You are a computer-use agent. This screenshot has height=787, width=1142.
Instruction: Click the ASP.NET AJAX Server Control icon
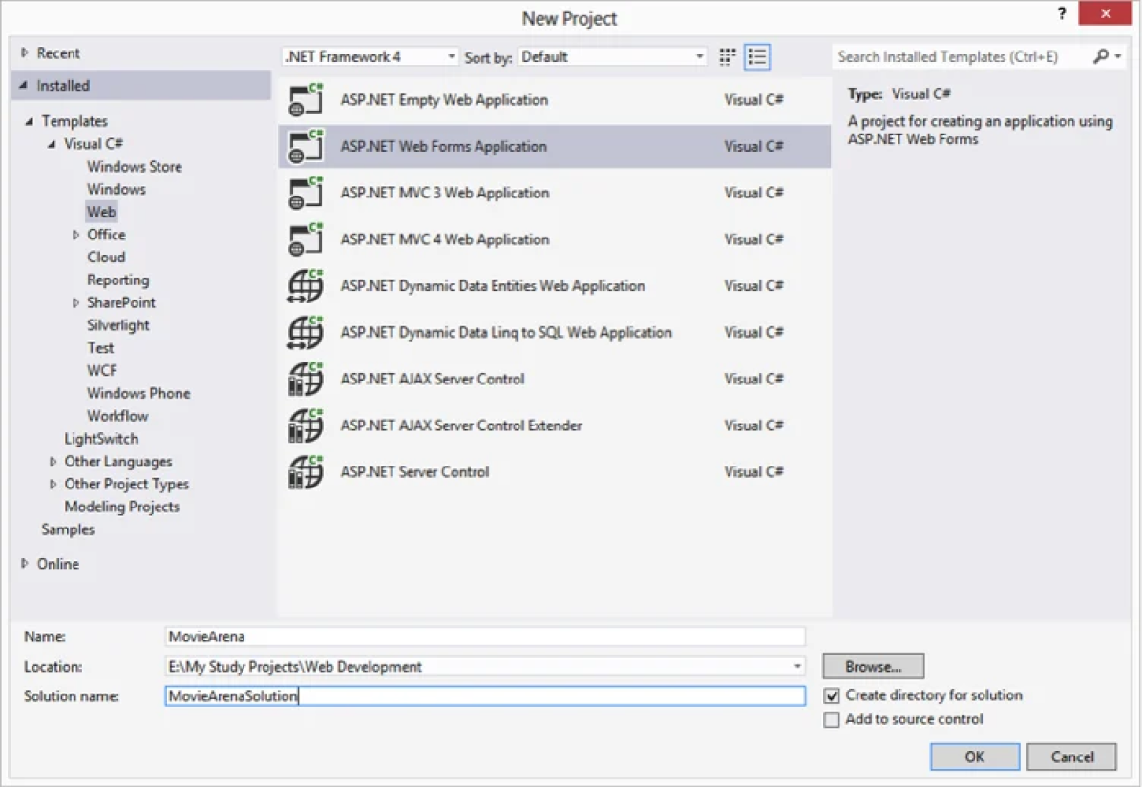[306, 379]
